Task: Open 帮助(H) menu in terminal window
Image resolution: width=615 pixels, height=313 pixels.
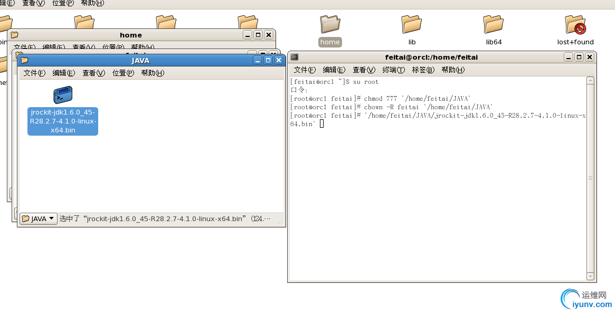Action: coord(453,70)
